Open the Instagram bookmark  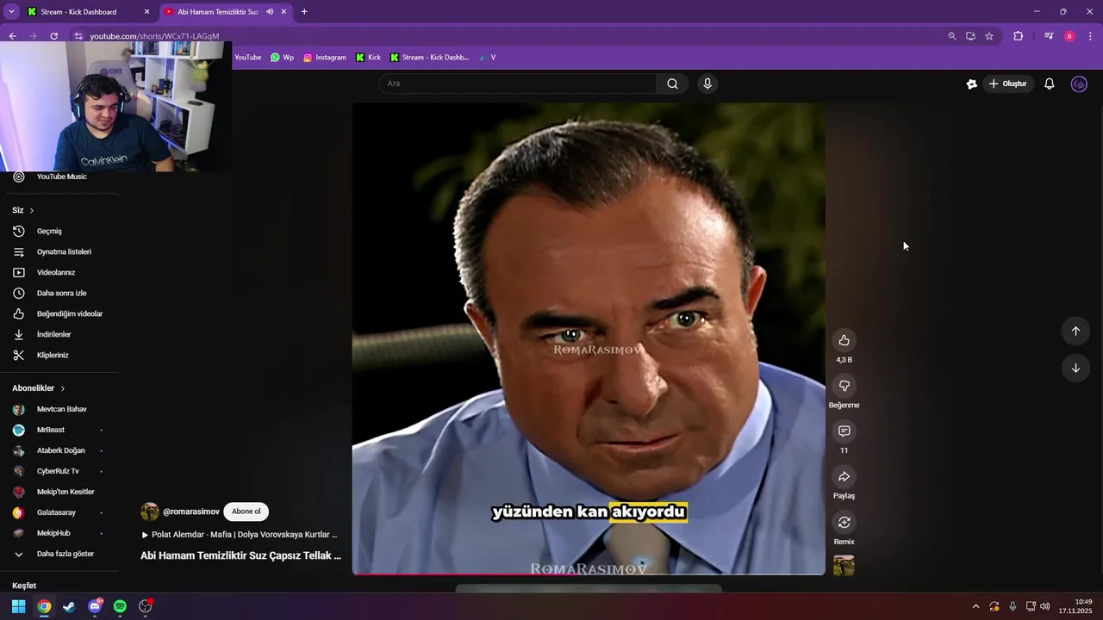(x=324, y=58)
